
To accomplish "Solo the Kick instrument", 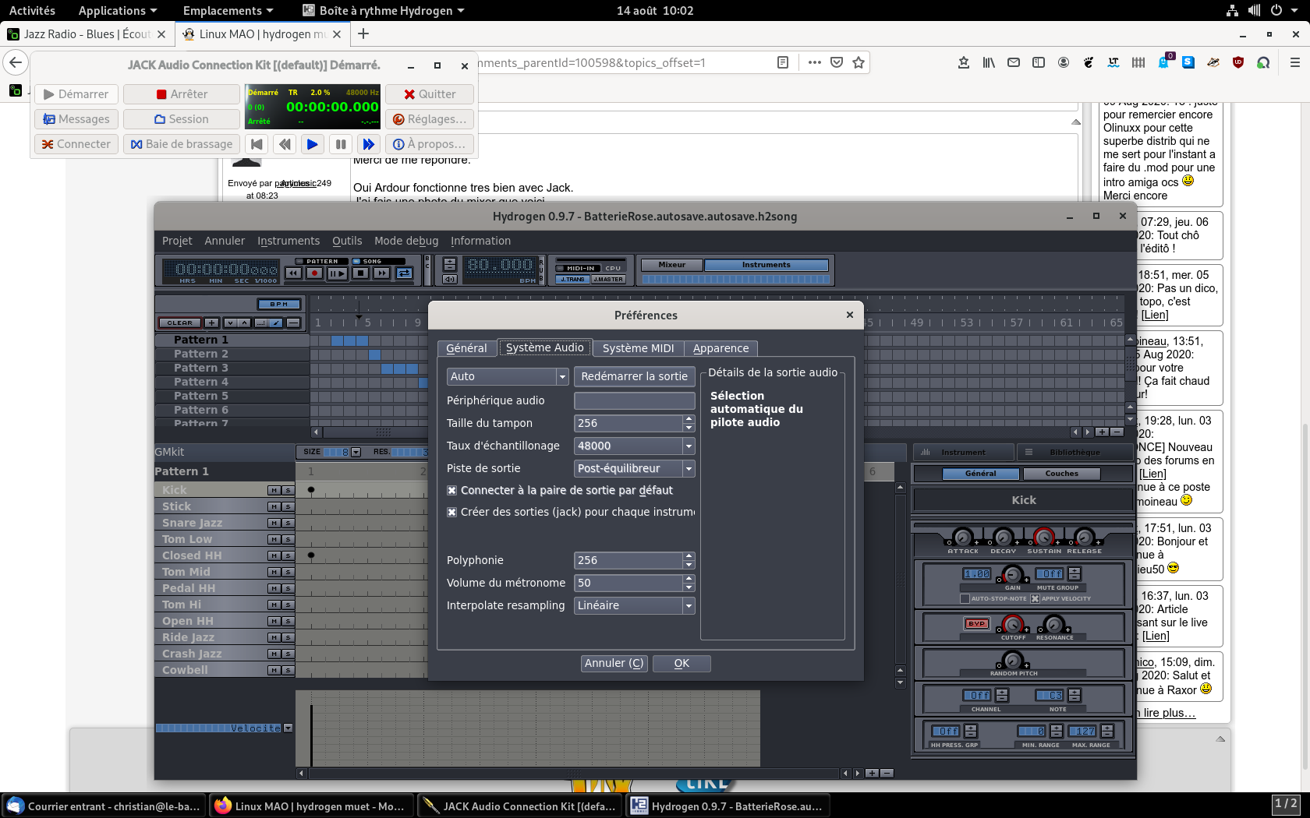I will tap(288, 490).
